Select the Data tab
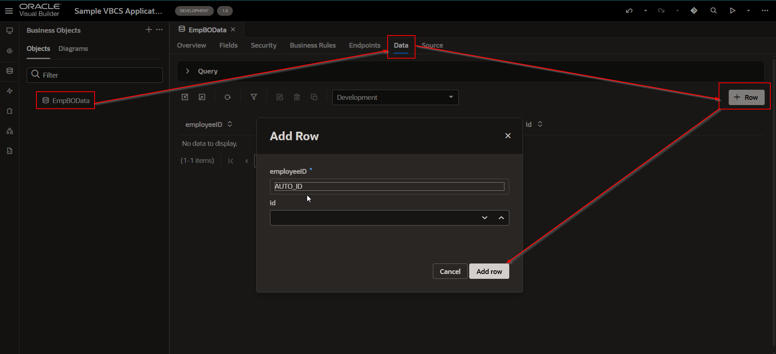 pos(401,45)
